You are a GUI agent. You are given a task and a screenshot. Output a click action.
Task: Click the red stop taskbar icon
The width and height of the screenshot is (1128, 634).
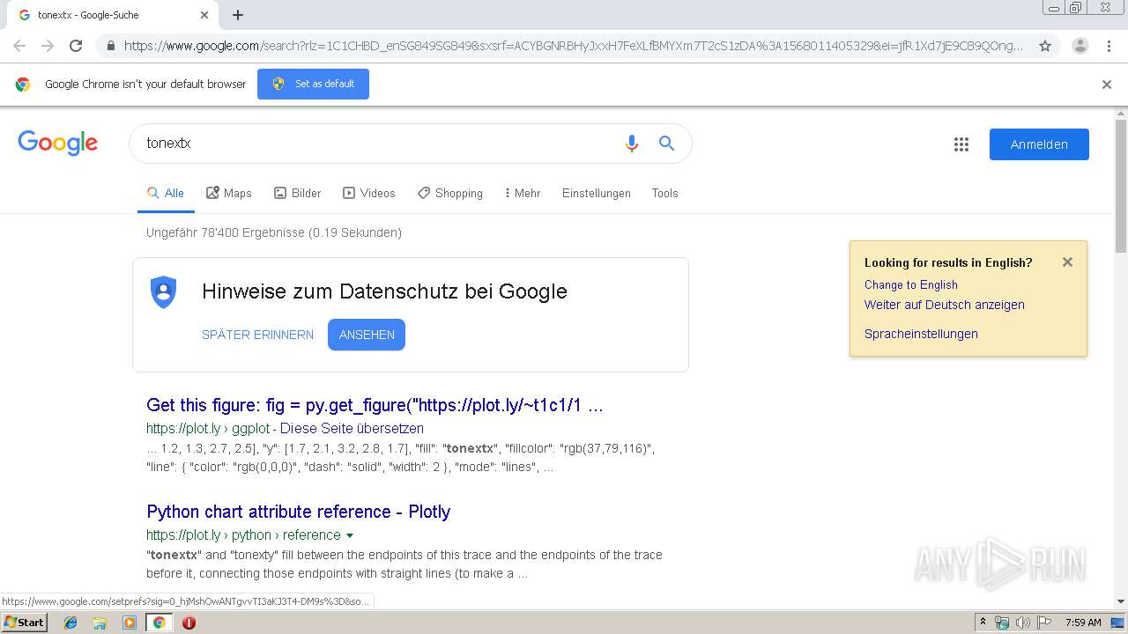click(x=189, y=623)
